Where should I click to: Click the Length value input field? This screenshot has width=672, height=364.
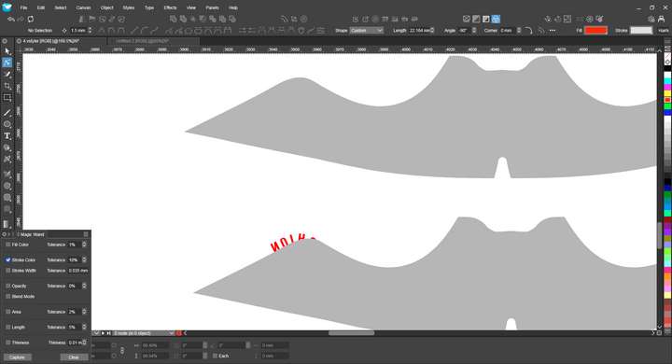coord(420,31)
